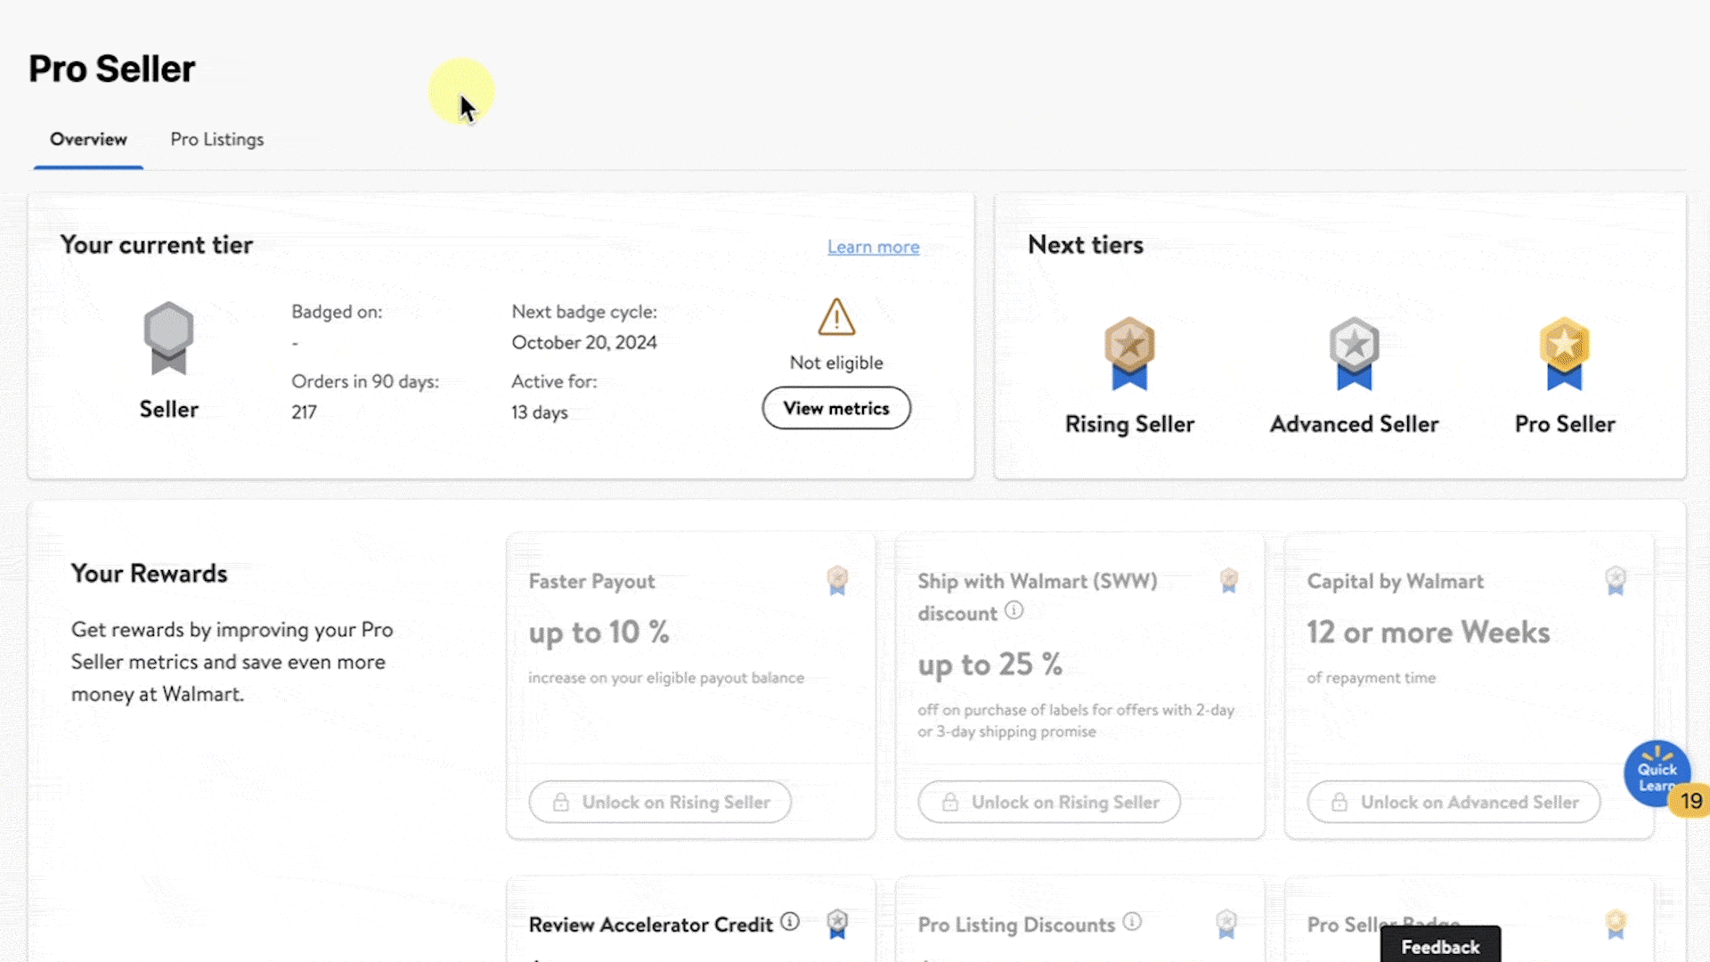
Task: Click the Pro Listing Discounts card title
Action: tap(1016, 925)
